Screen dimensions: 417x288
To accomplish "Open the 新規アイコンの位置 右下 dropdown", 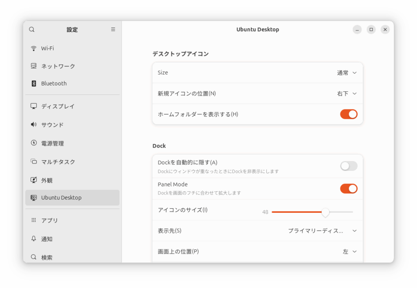I will pyautogui.click(x=347, y=94).
